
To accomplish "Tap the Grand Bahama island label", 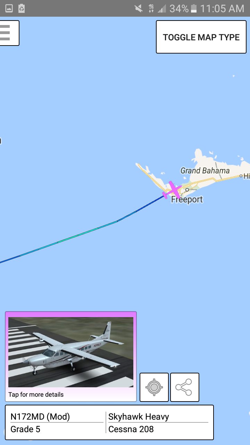I will pyautogui.click(x=205, y=171).
